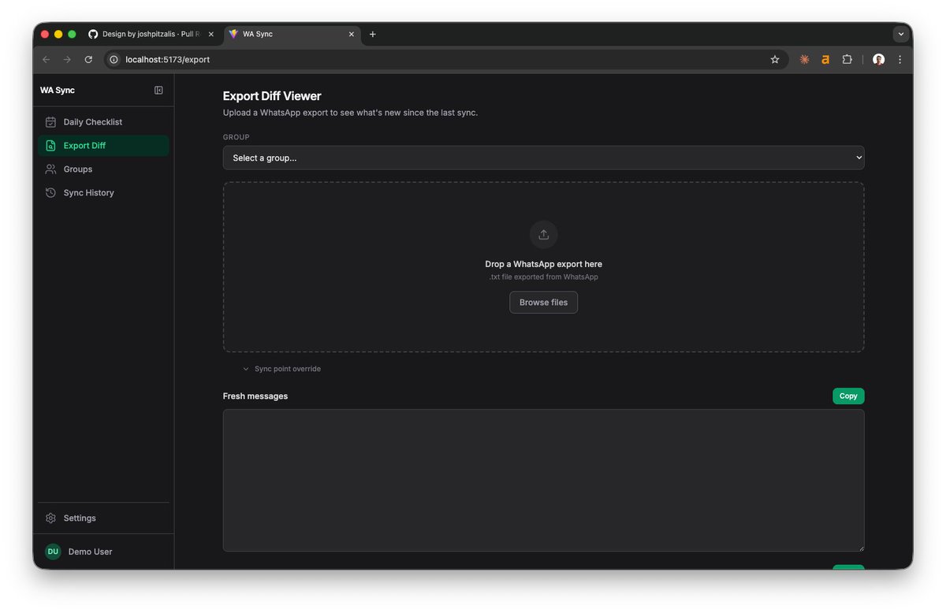
Task: Open the tab search dropdown arrow
Action: (900, 34)
